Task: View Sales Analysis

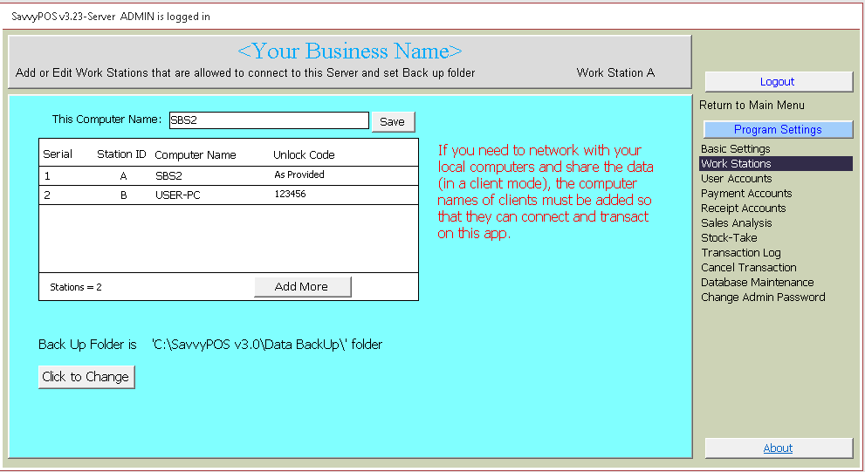Action: [x=736, y=223]
